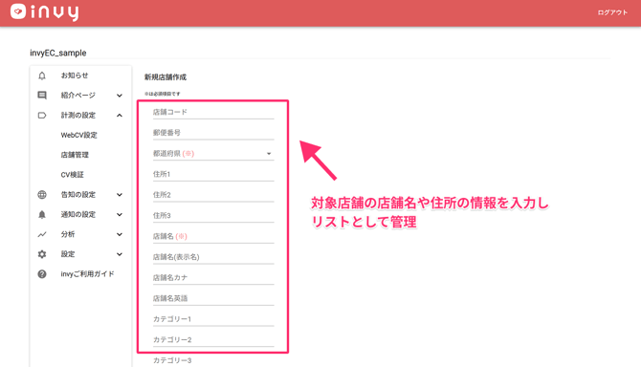Viewport: 641px width, 367px height.
Task: Click the 住所1 input field
Action: pos(213,174)
